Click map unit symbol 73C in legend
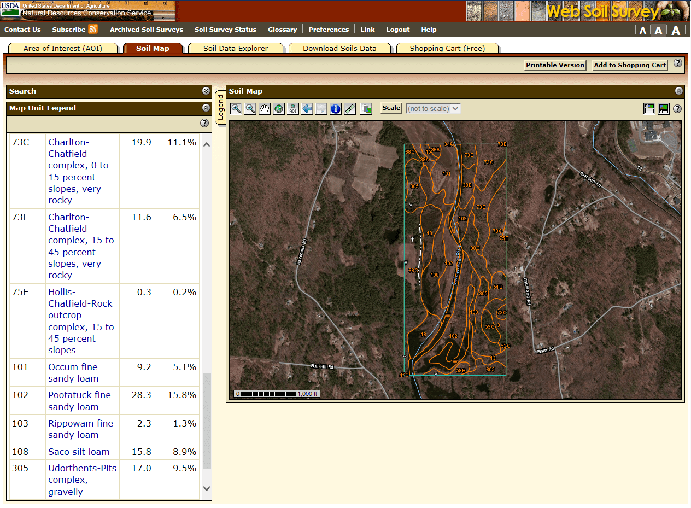Image resolution: width=691 pixels, height=508 pixels. pyautogui.click(x=20, y=142)
